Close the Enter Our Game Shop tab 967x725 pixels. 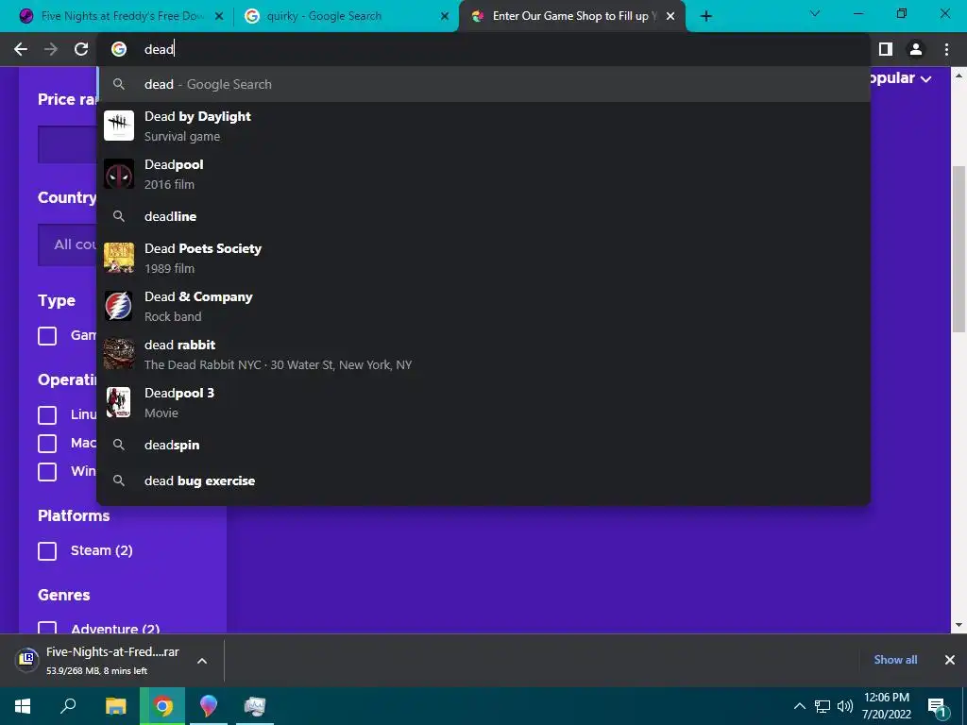point(670,16)
